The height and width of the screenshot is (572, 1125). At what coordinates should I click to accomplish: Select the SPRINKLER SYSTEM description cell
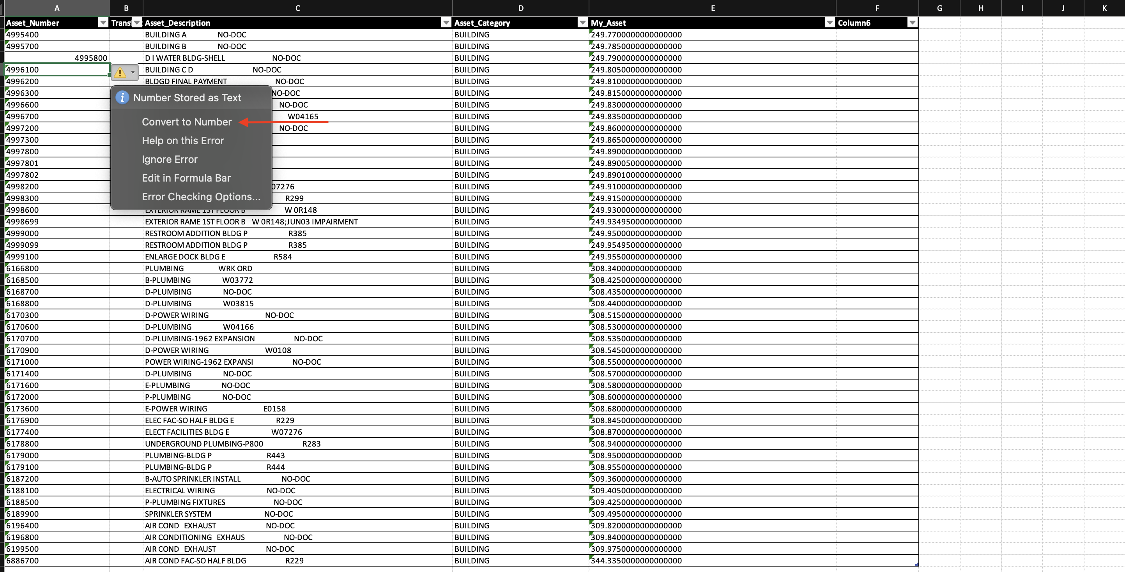click(297, 514)
